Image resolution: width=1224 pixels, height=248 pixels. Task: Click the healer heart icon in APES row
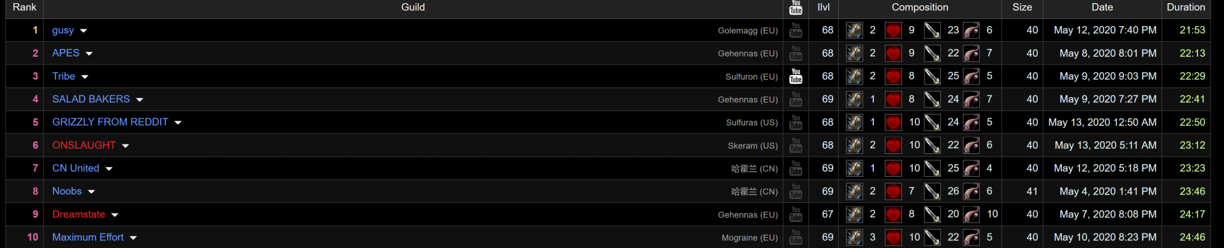(893, 53)
